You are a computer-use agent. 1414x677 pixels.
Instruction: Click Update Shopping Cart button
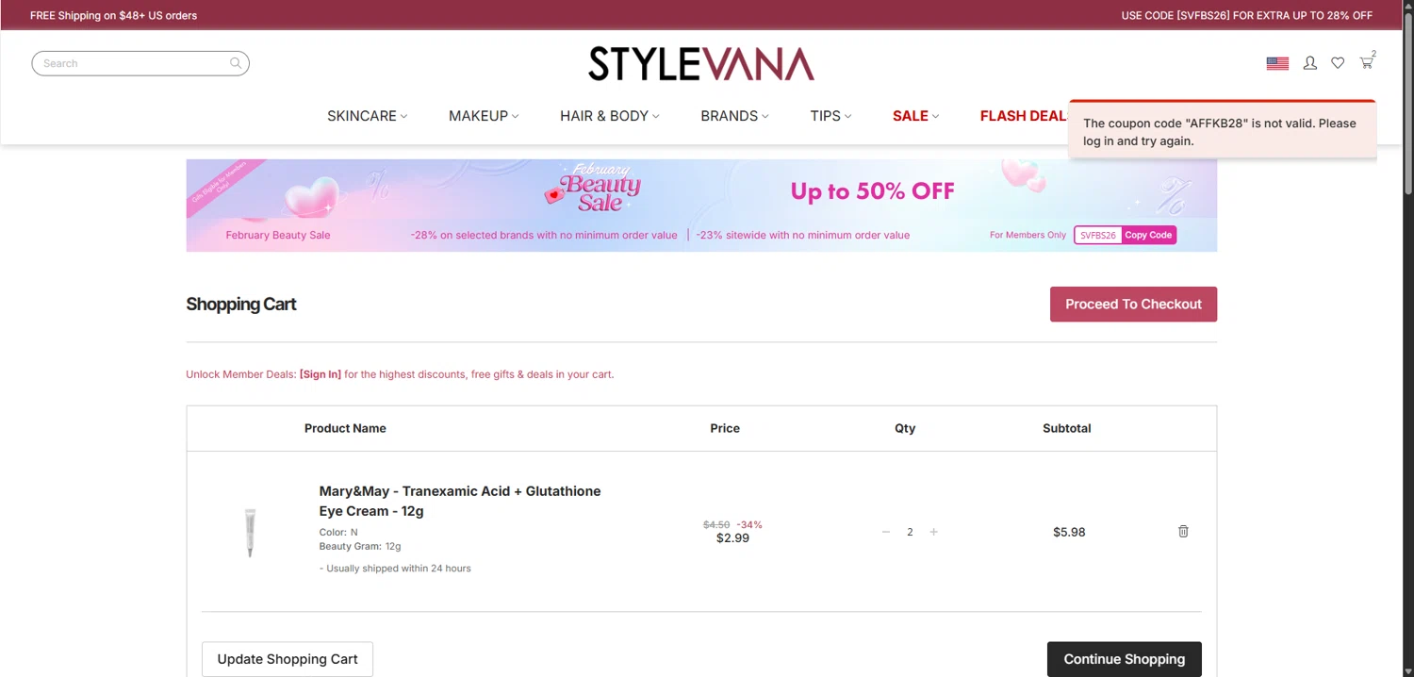point(288,659)
